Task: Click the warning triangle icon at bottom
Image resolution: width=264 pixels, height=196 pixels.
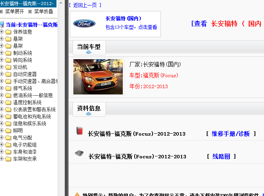Action: (77, 194)
